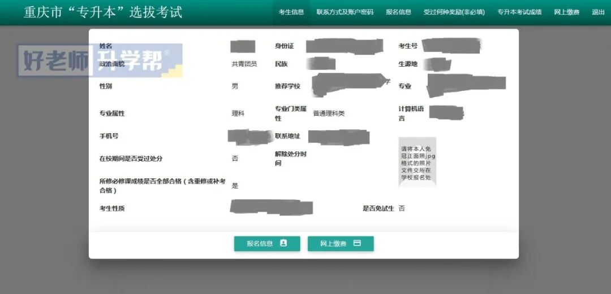Select the 普通理科类 value text
This screenshot has width=611, height=294.
[x=329, y=113]
